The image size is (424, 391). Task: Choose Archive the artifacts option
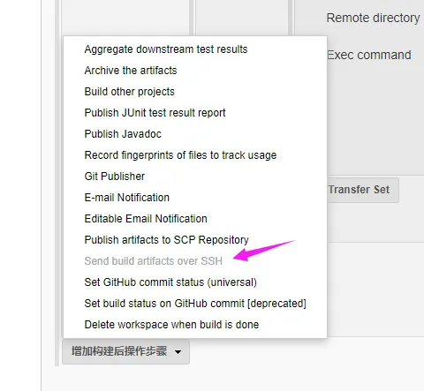click(131, 71)
